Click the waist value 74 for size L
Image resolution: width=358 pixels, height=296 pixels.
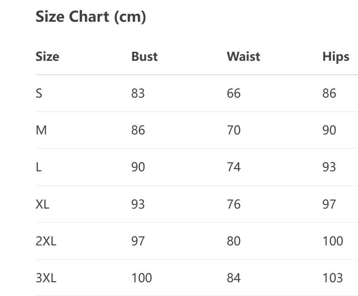[233, 167]
